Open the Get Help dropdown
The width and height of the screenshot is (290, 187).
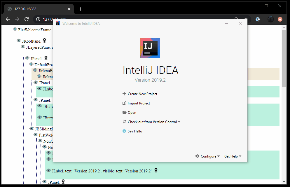coord(233,156)
